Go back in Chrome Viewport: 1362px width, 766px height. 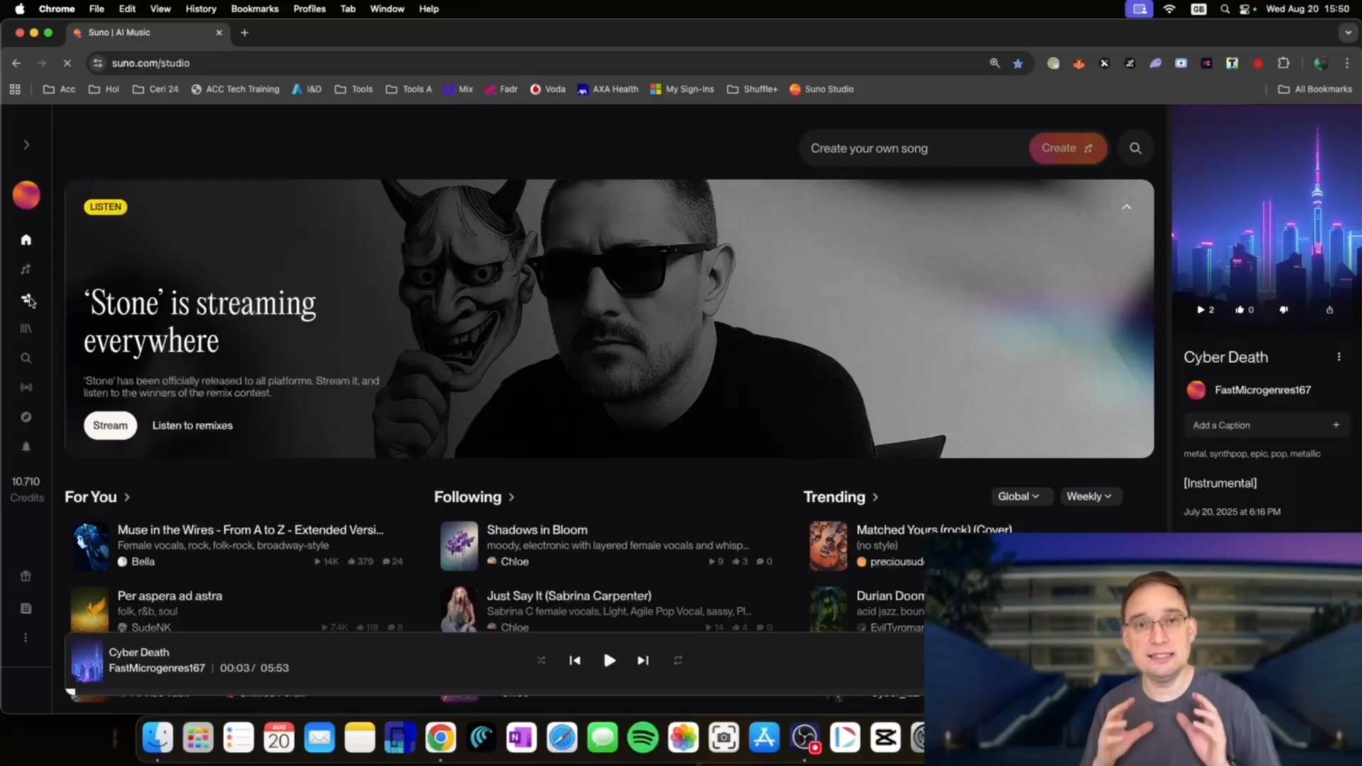pos(16,63)
